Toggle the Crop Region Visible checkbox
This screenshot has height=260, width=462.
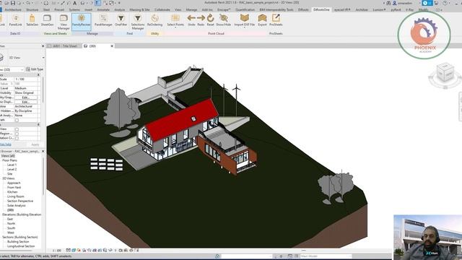point(17,134)
